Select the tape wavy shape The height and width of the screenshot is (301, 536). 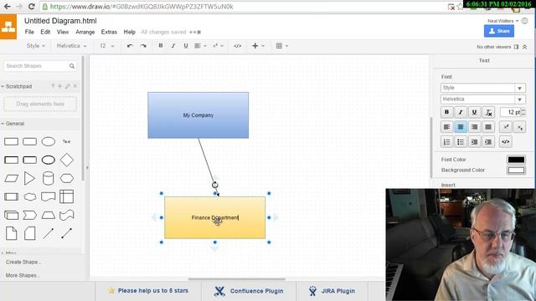[x=67, y=215]
